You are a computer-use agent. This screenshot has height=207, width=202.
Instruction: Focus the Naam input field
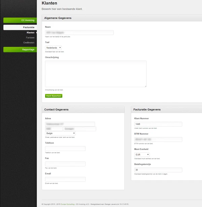tap(79, 33)
